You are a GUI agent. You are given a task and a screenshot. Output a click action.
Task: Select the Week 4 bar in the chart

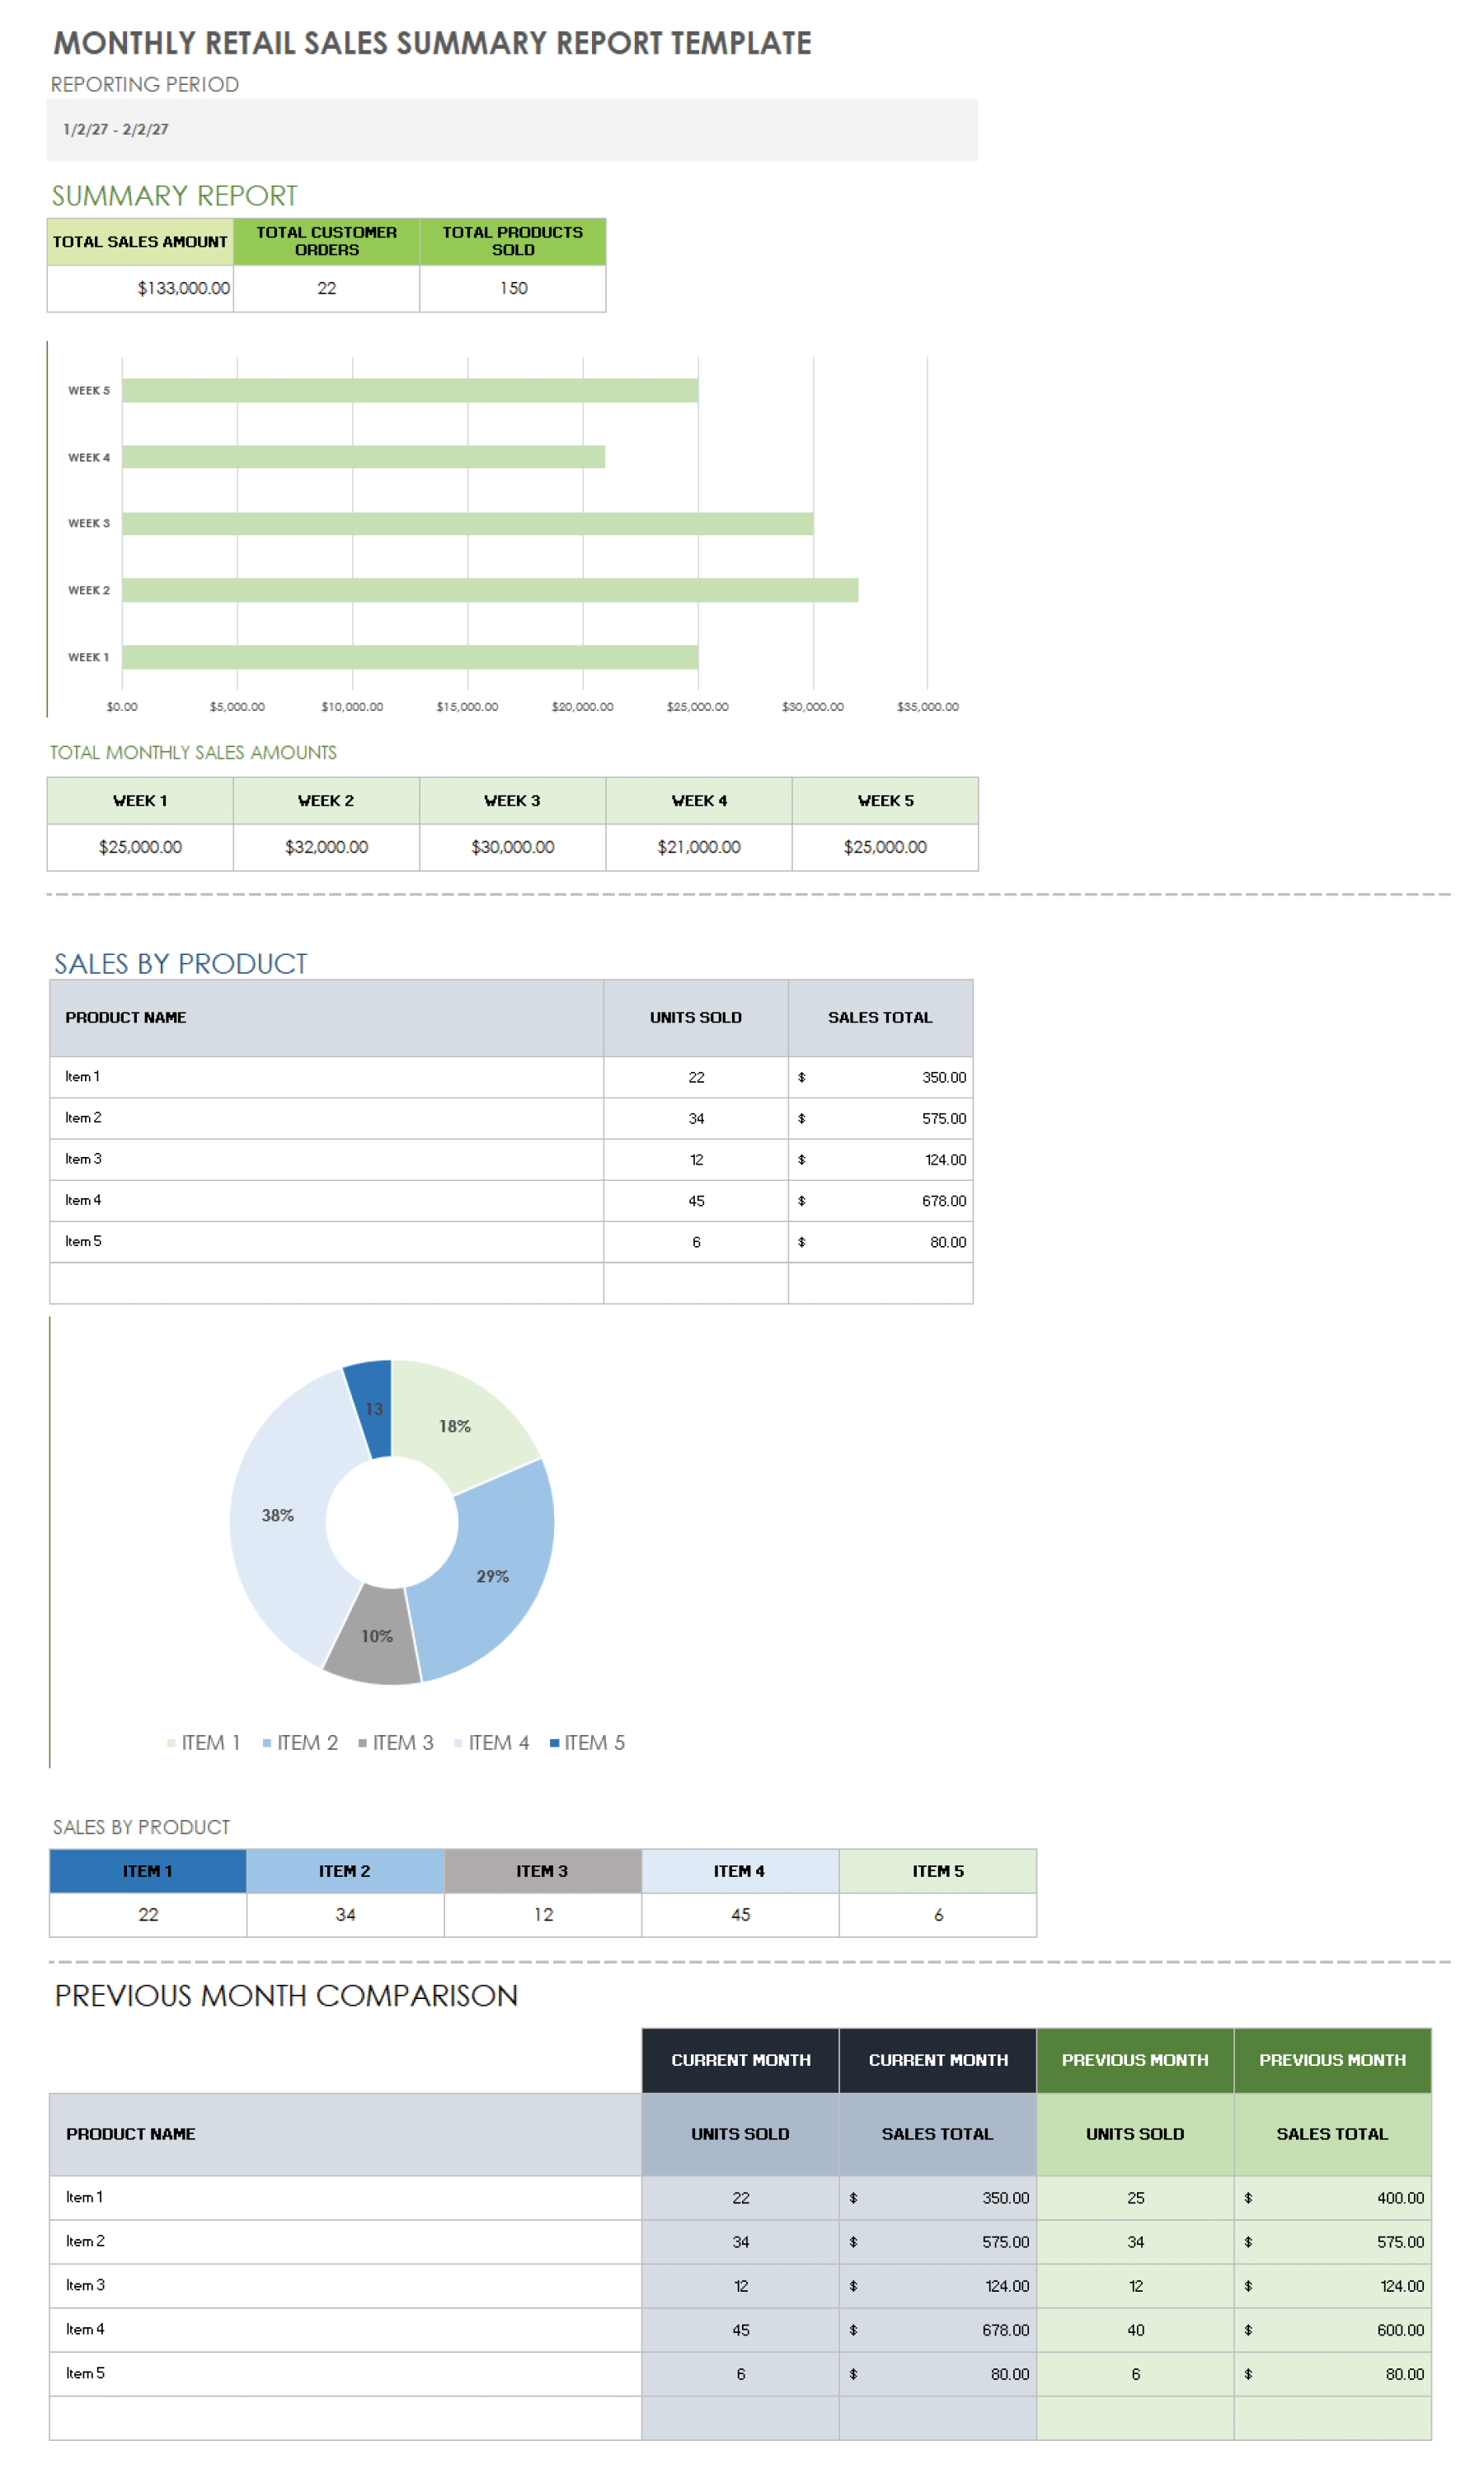[363, 457]
